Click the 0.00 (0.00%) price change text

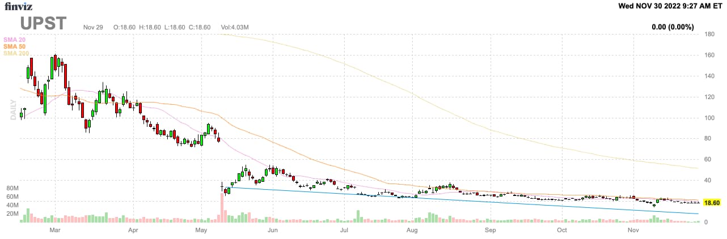[673, 27]
